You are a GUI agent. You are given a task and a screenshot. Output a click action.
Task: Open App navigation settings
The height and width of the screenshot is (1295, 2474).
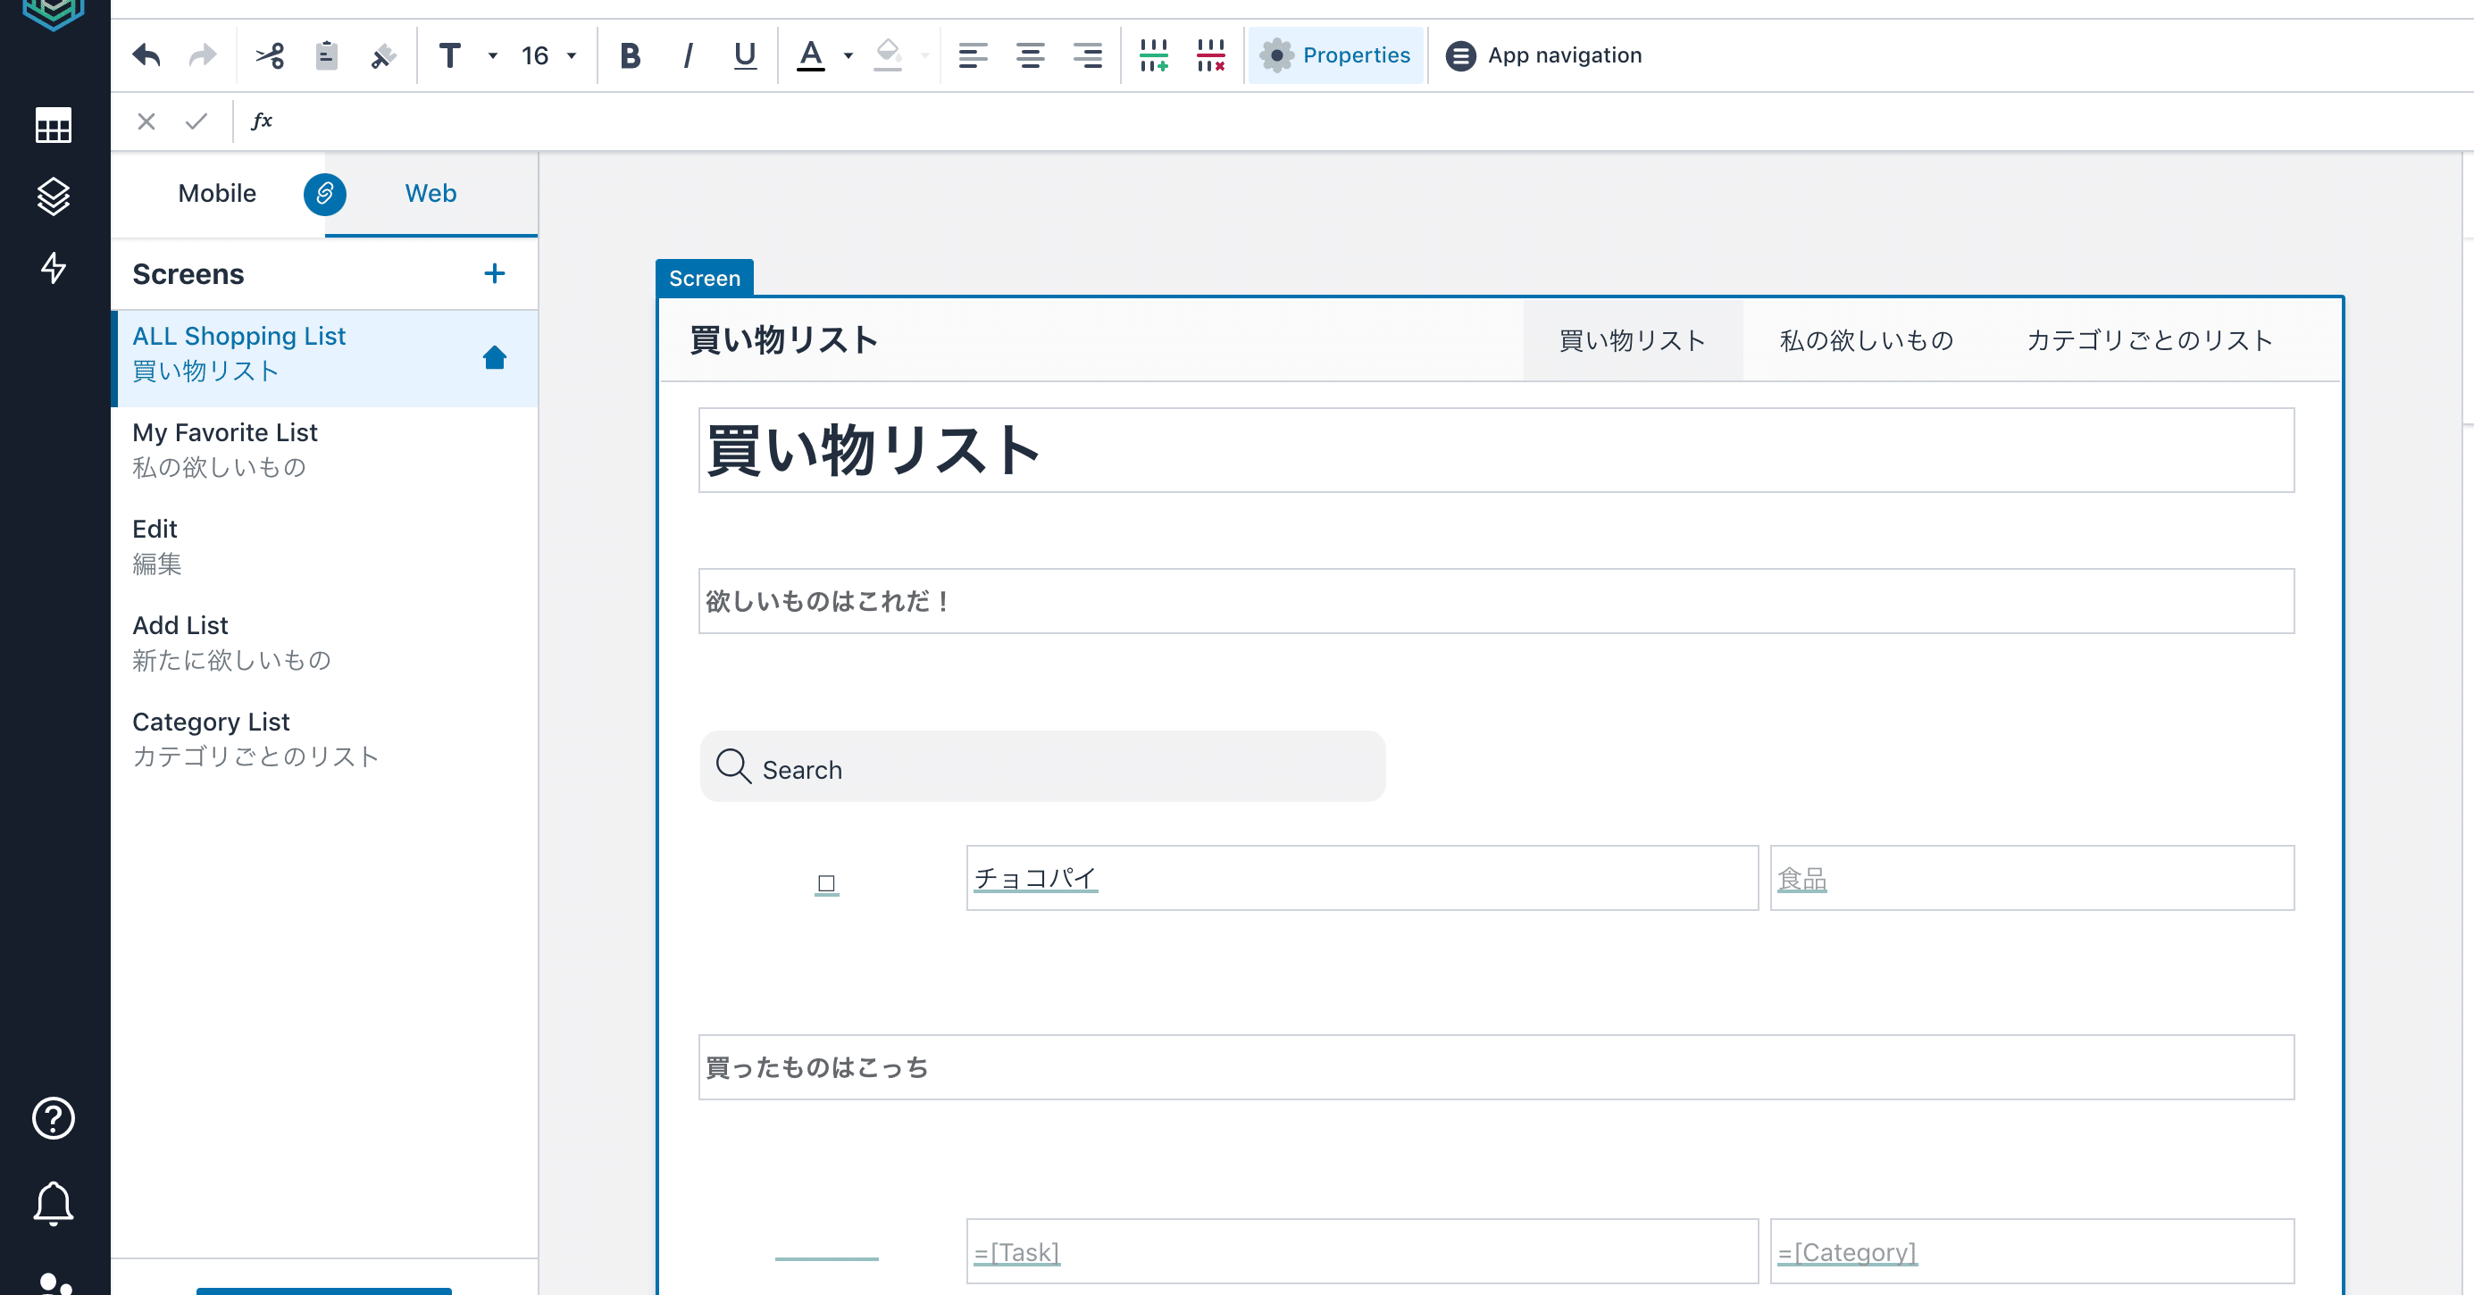[1543, 55]
